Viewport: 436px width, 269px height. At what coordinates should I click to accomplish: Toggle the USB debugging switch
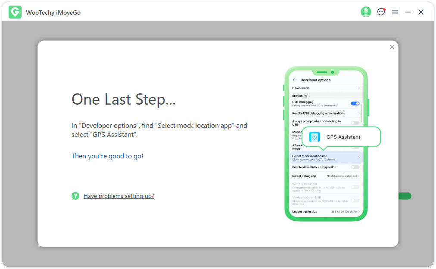[x=355, y=104]
